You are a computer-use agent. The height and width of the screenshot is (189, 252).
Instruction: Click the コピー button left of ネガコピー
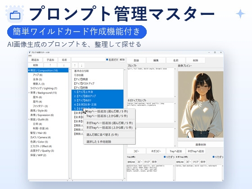(136, 151)
